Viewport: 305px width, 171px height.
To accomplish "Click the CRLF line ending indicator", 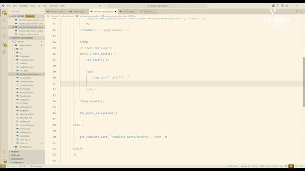I will [262, 166].
